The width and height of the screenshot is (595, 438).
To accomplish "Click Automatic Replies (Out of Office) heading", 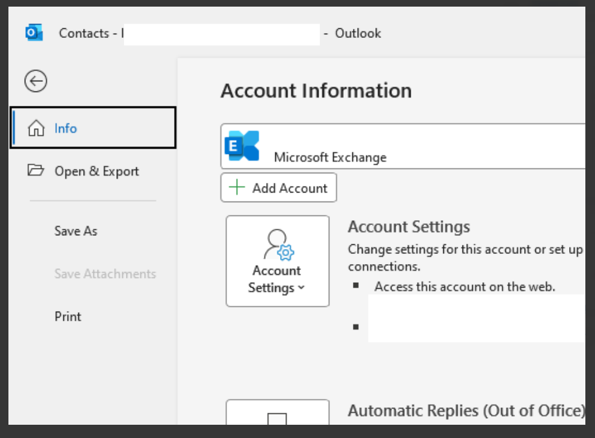I will (466, 411).
